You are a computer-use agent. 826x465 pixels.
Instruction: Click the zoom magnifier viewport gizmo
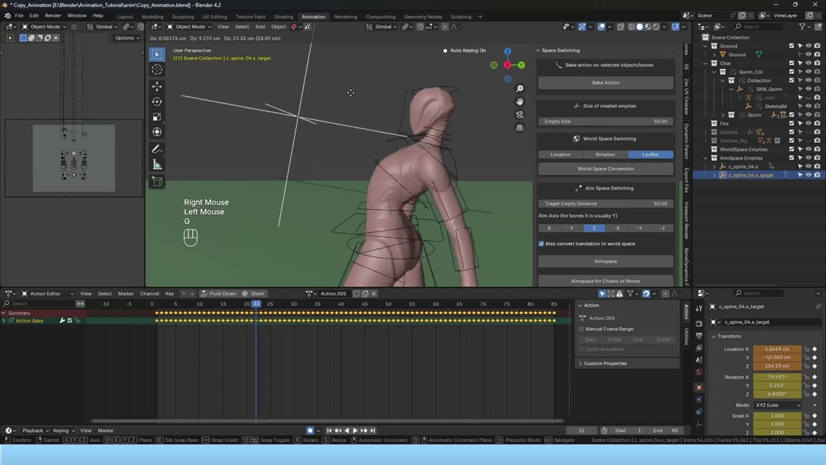(x=520, y=89)
